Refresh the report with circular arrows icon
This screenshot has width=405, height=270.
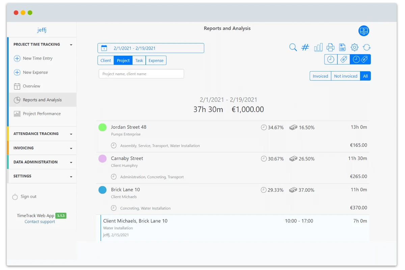pyautogui.click(x=367, y=48)
